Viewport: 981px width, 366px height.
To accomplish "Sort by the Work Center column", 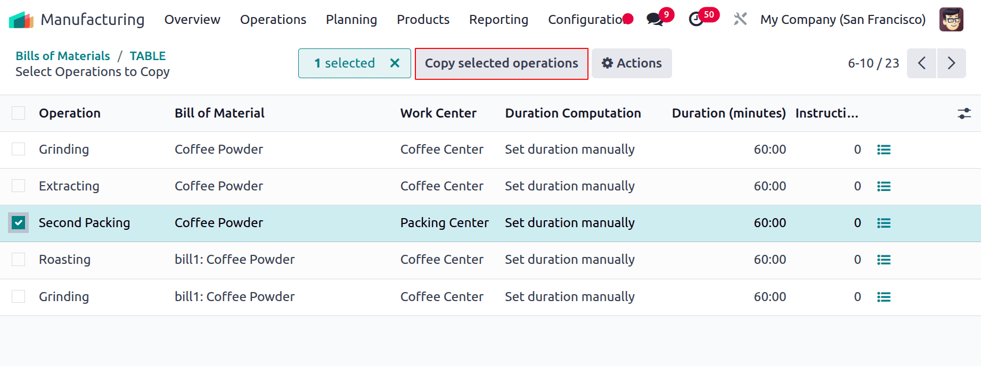I will click(x=438, y=113).
